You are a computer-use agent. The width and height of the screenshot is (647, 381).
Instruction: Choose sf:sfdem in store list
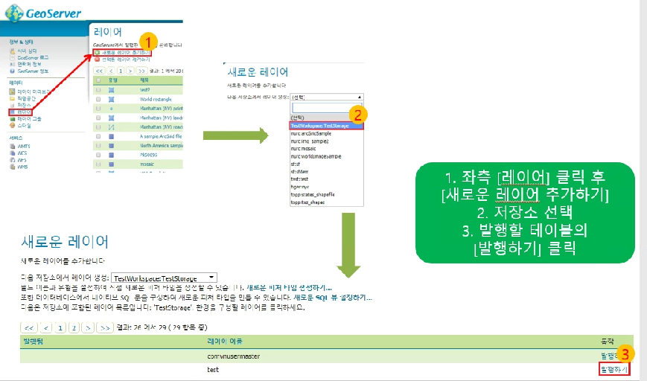point(299,172)
